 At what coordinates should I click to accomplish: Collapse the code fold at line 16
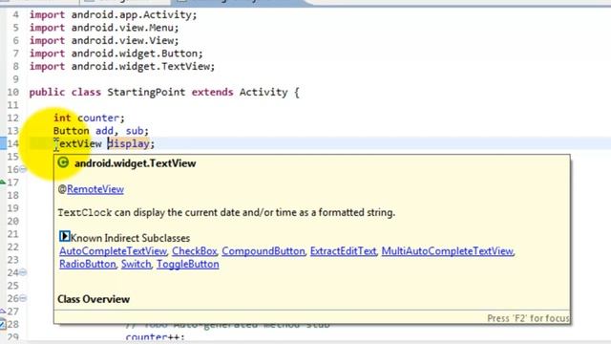pyautogui.click(x=23, y=169)
